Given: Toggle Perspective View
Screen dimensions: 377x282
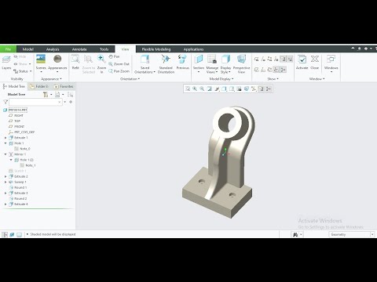Looking at the screenshot, I should point(241,64).
